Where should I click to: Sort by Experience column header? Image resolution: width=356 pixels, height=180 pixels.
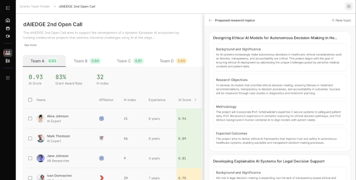(x=157, y=100)
